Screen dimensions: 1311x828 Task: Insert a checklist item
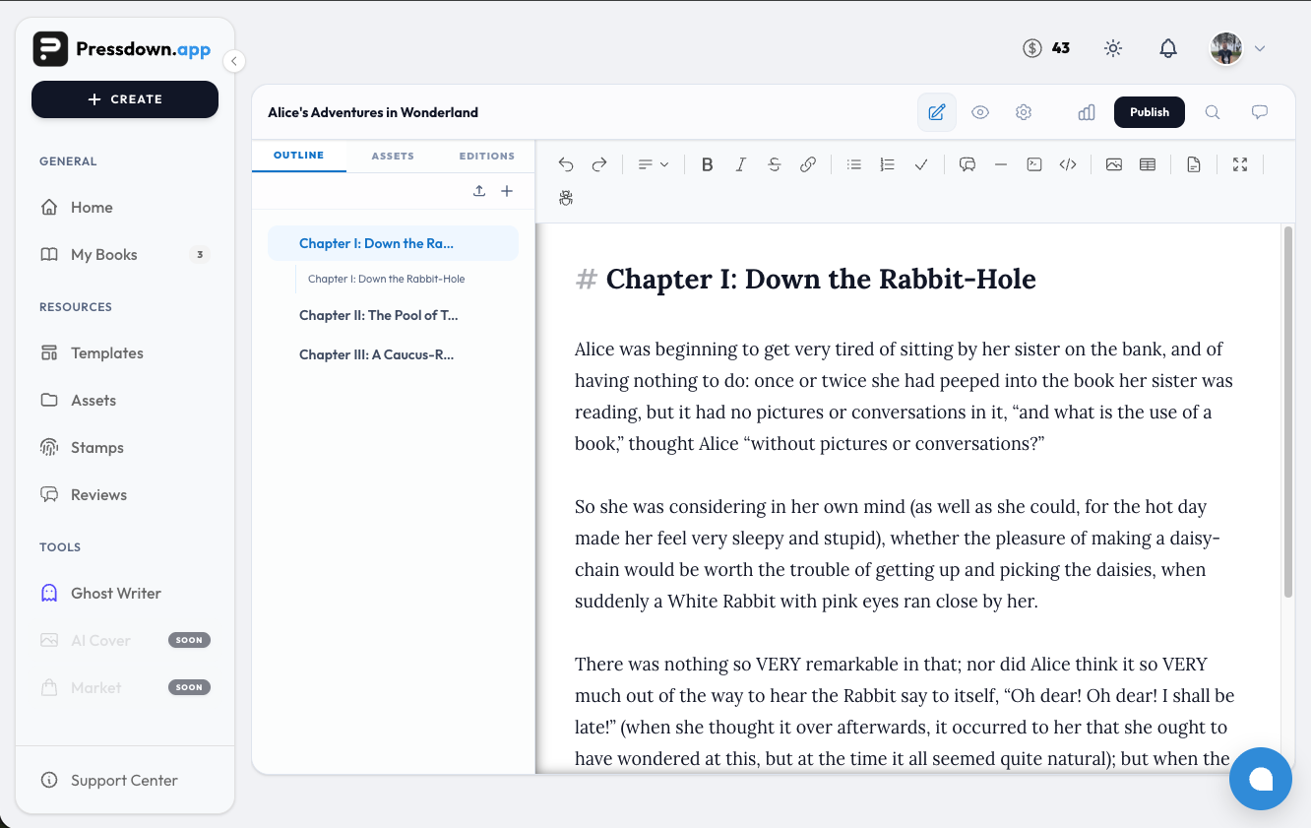(921, 164)
